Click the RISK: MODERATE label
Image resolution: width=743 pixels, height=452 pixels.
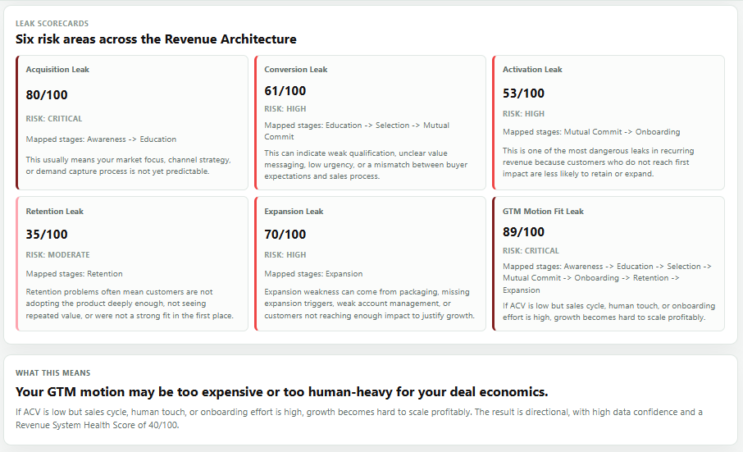click(x=57, y=255)
